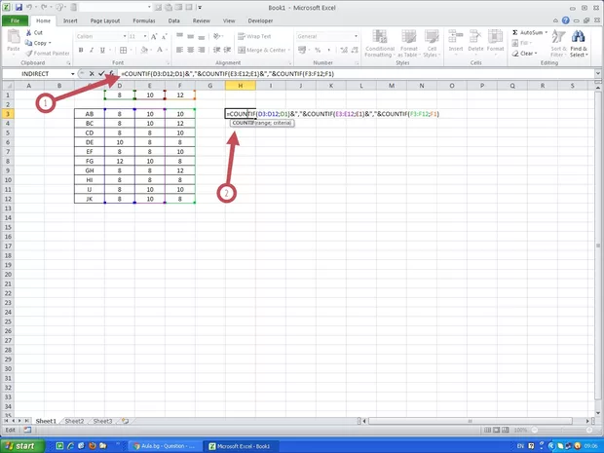Screen dimensions: 604x453
Task: Click the Format Painter tool
Action: pyautogui.click(x=49, y=54)
